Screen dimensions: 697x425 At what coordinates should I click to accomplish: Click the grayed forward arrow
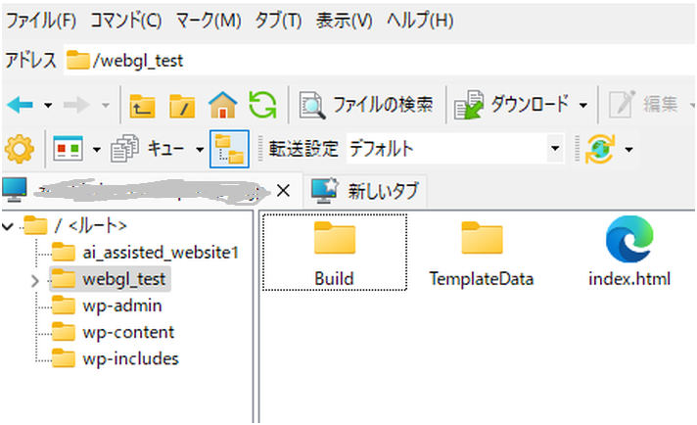tap(76, 105)
